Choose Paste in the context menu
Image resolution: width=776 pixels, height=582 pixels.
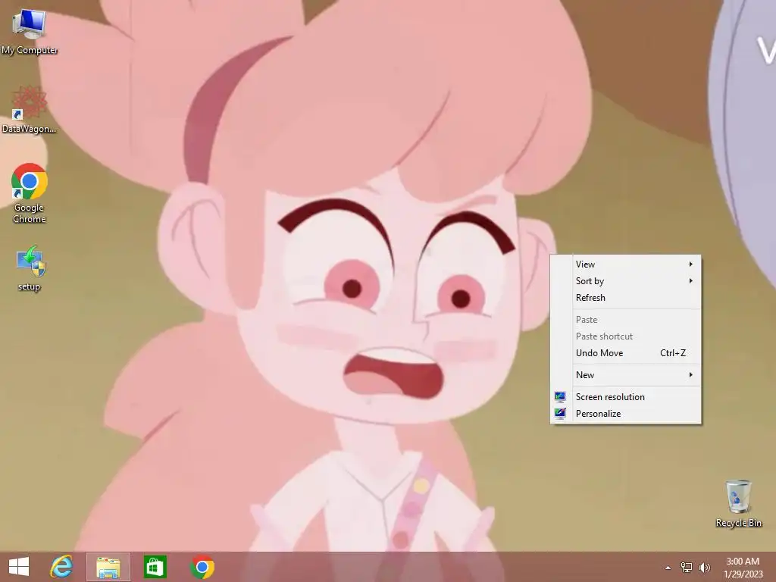tap(625, 320)
